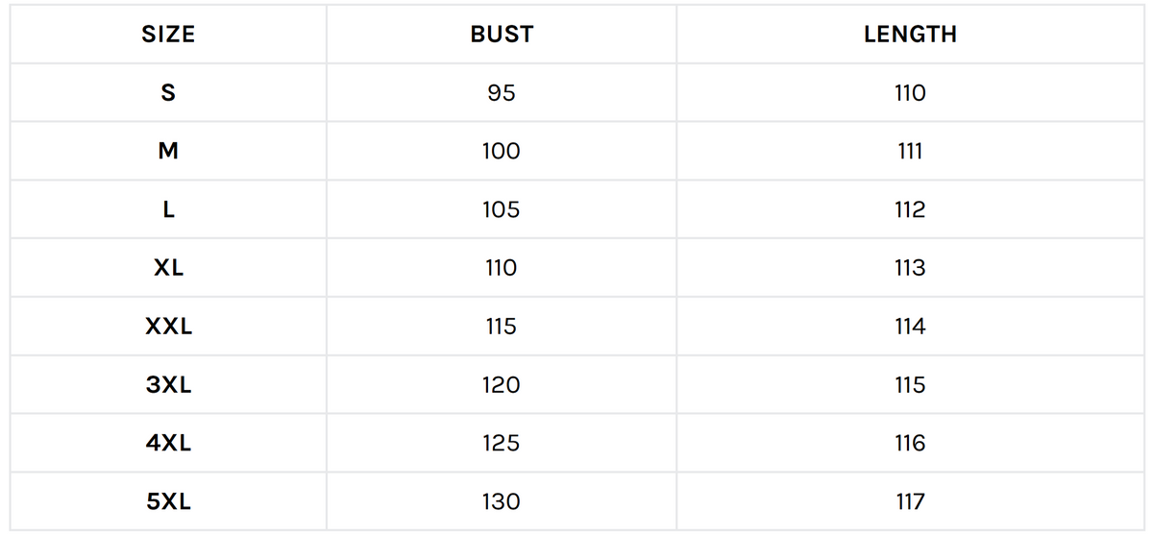Select the S size cell

coord(168,93)
